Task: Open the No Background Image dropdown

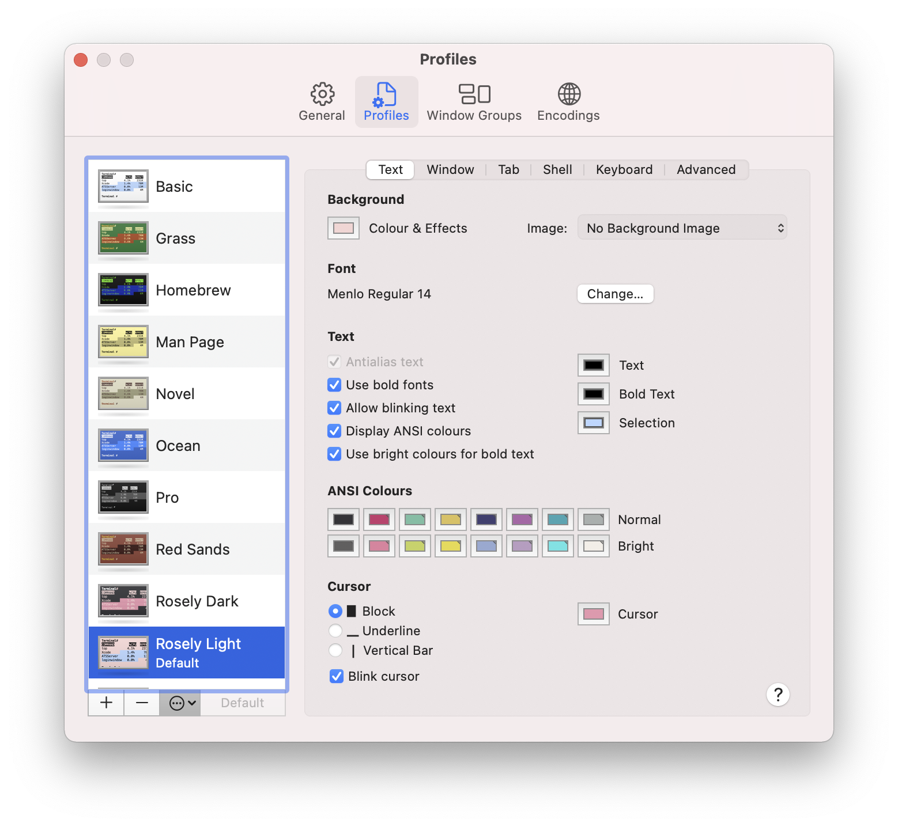Action: pos(682,227)
